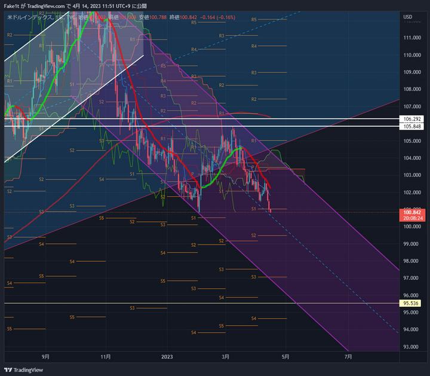Select the 3月 time axis label
This screenshot has height=376, width=430.
click(226, 357)
